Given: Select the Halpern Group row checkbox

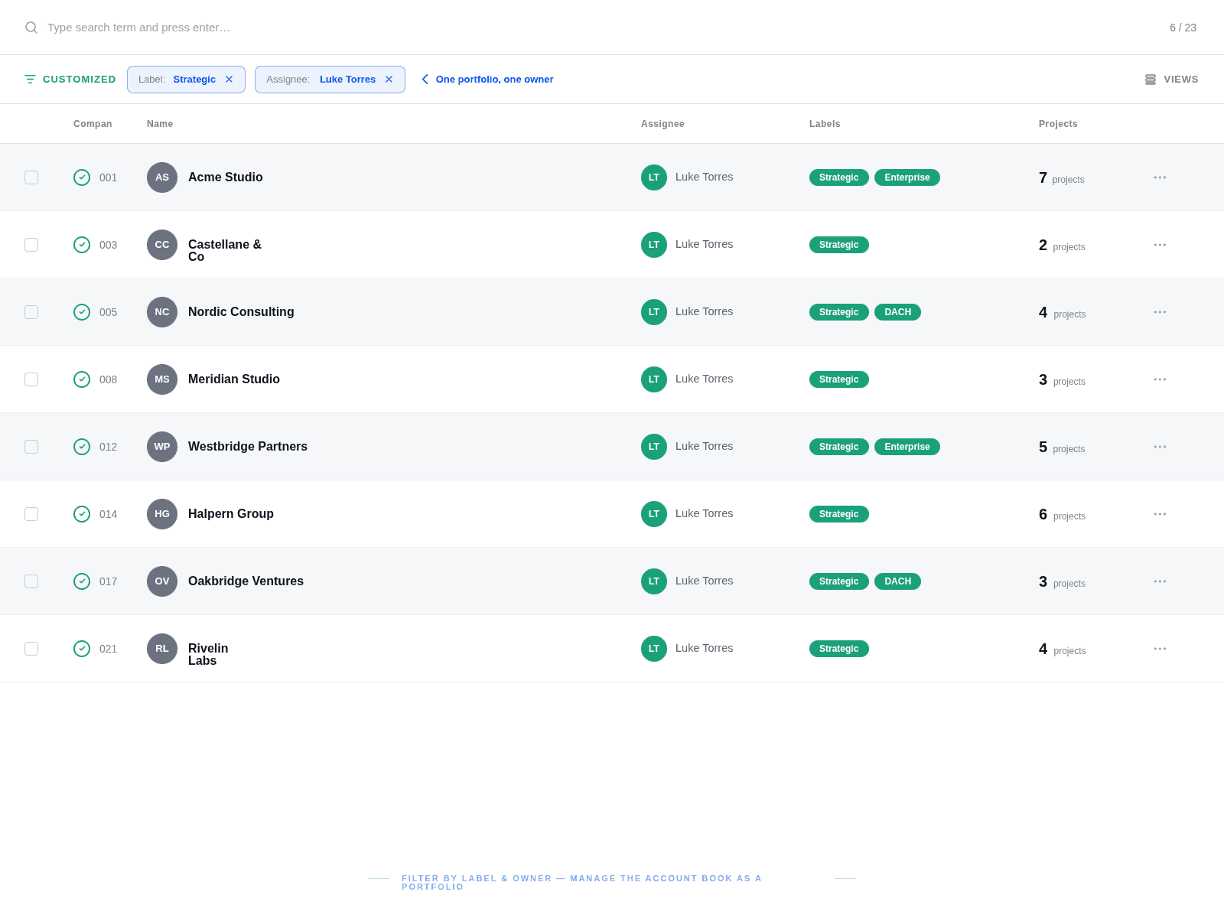Looking at the screenshot, I should 31,514.
